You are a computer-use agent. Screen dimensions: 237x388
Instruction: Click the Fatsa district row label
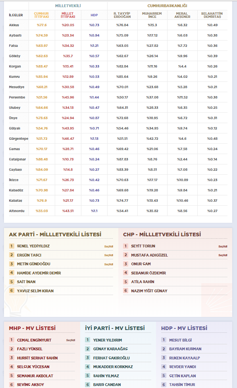13,46
